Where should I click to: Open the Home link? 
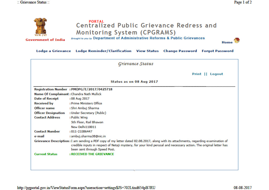point(227,42)
